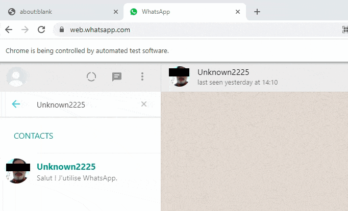Image resolution: width=348 pixels, height=211 pixels.
Task: Open a new browser tab
Action: 257,12
